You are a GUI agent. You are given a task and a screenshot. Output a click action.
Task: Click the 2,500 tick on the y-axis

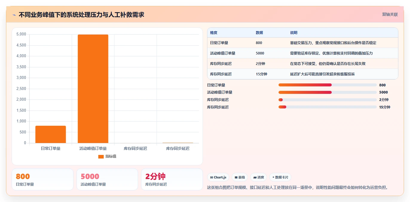click(21, 89)
